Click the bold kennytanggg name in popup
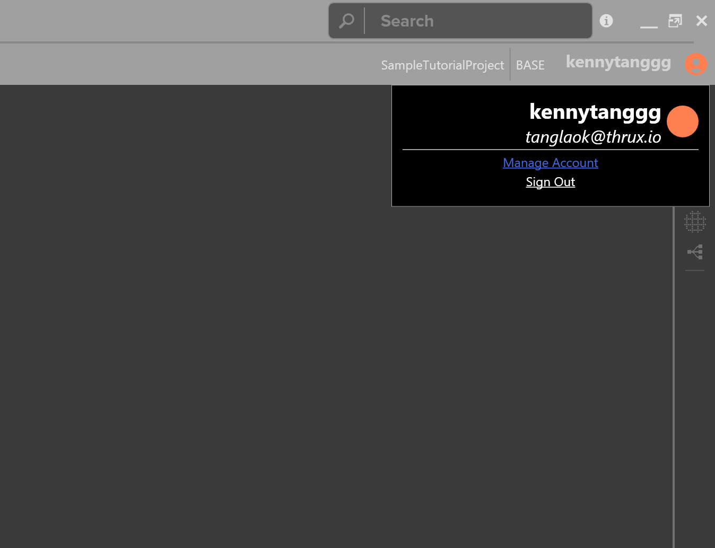The width and height of the screenshot is (715, 548). pyautogui.click(x=595, y=112)
